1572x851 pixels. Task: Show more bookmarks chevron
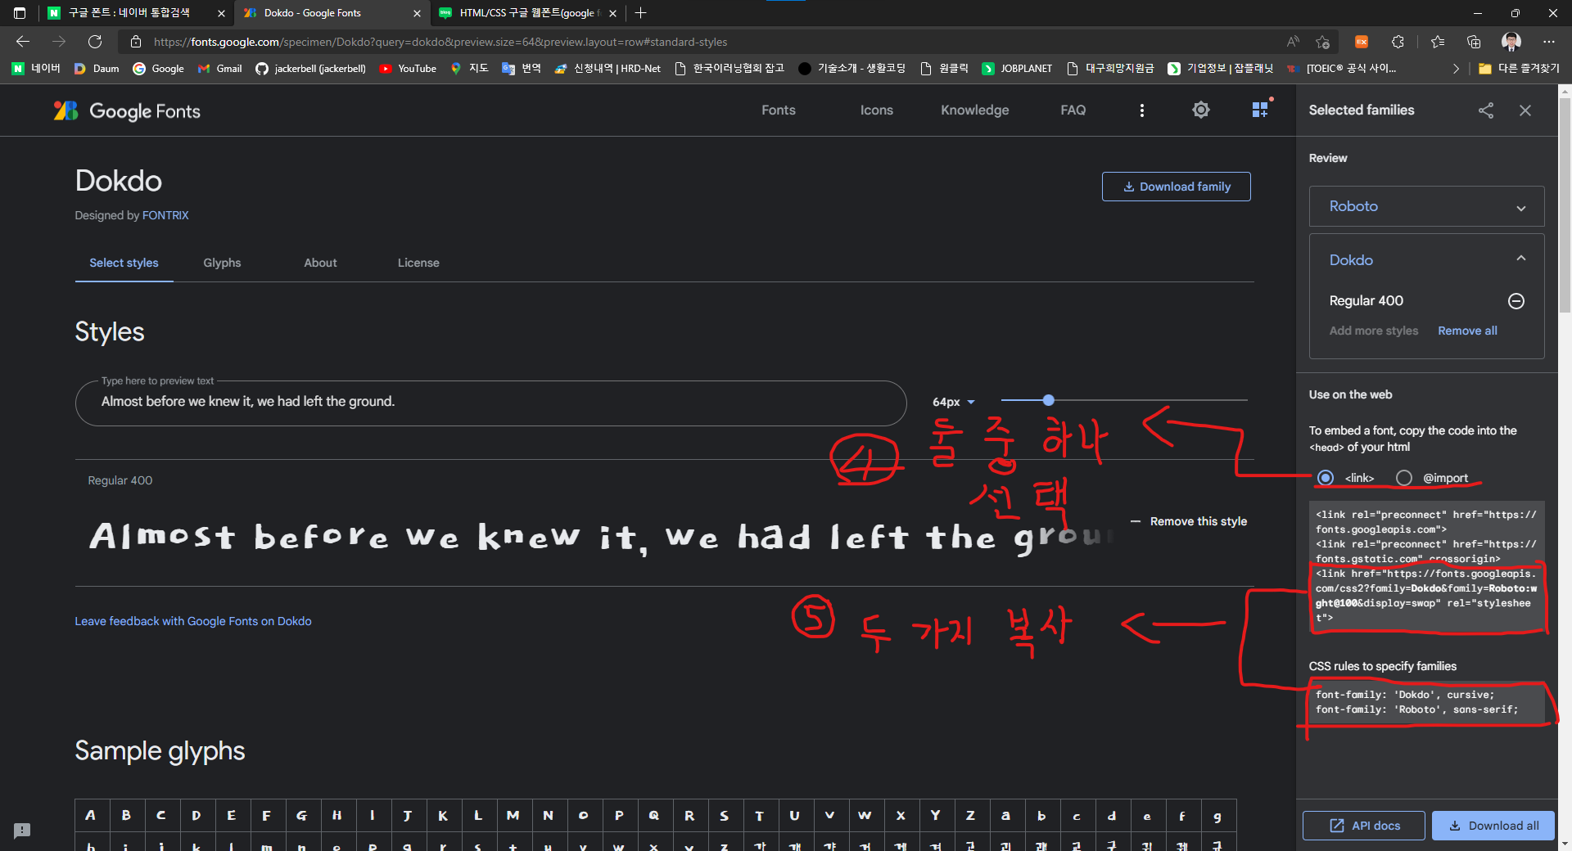pos(1456,69)
